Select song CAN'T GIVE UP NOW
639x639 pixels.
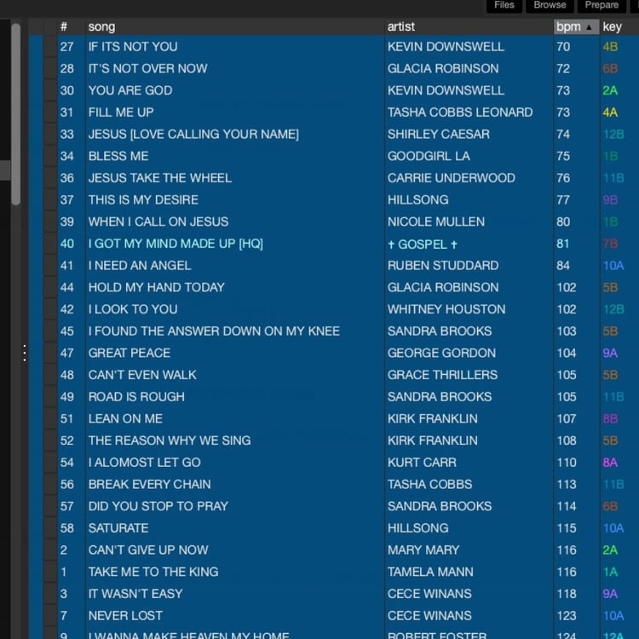pyautogui.click(x=148, y=550)
